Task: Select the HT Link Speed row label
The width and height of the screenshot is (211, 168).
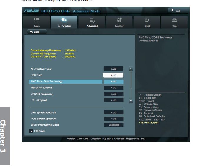Action: [x=39, y=100]
